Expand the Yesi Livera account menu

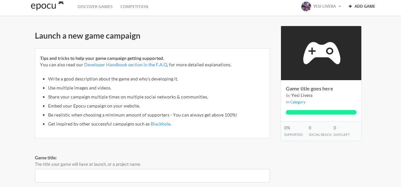point(324,6)
